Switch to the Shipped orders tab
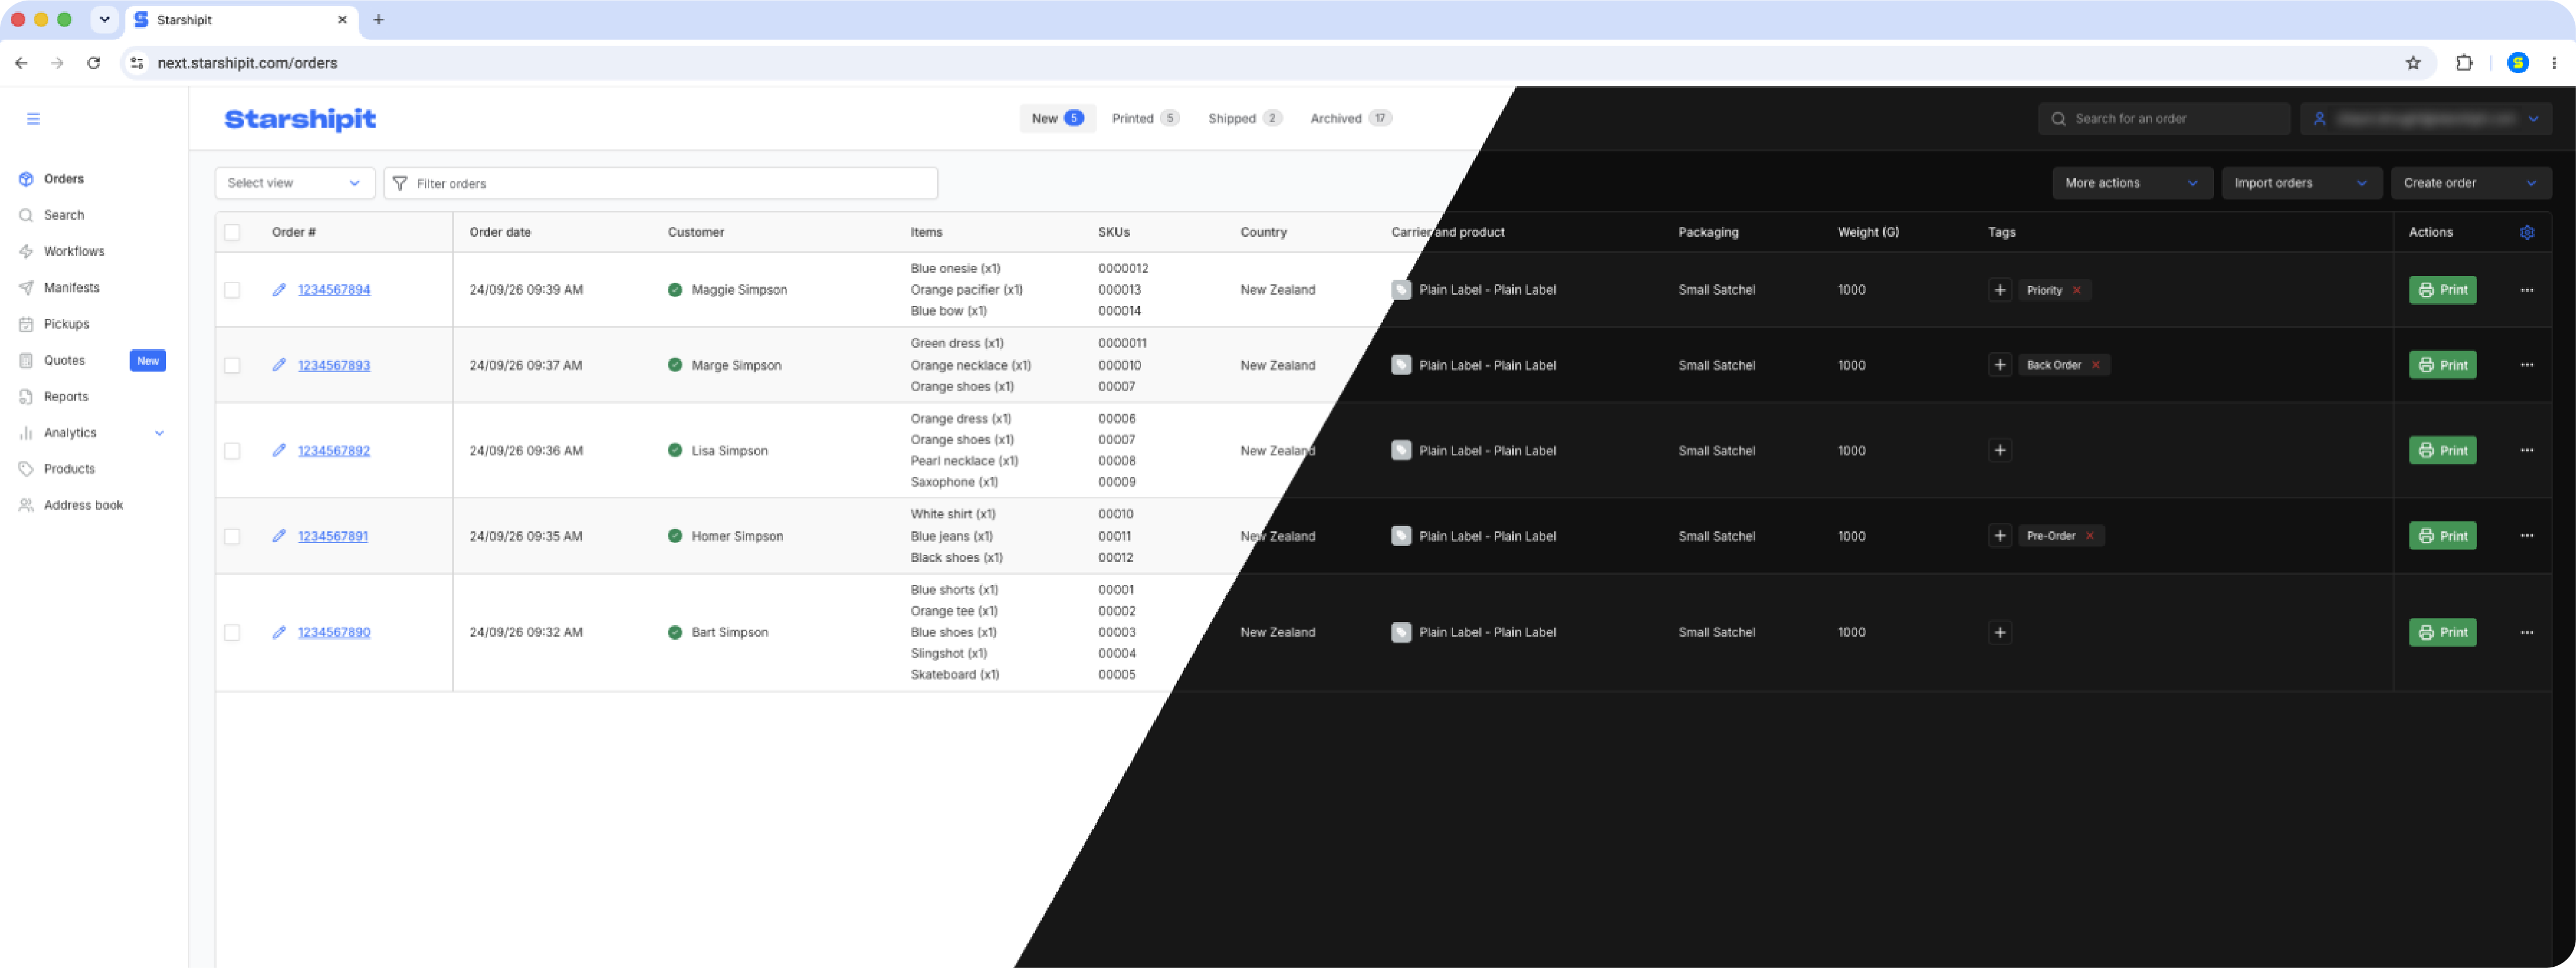 [x=1244, y=118]
